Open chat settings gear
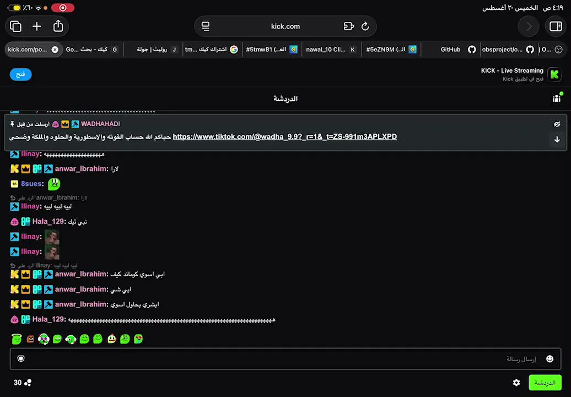 click(x=516, y=383)
